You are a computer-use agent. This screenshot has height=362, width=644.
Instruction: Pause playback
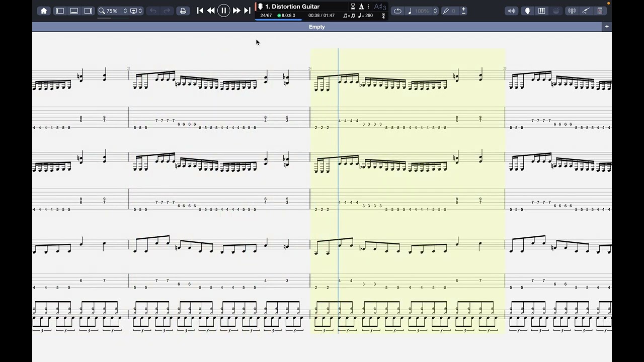224,11
